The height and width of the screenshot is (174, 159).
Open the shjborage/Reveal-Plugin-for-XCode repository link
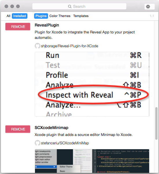click(70, 46)
